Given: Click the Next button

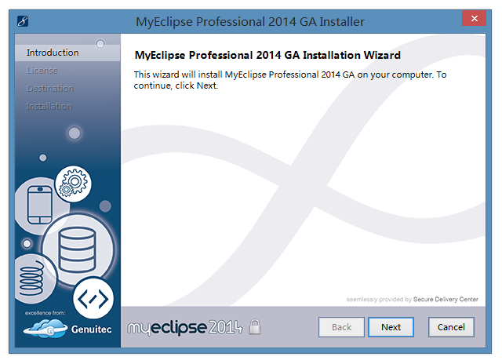Looking at the screenshot, I should coord(391,327).
